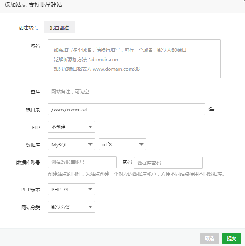Switch to the 创建站点 tab
The image size is (245, 246).
(28, 27)
